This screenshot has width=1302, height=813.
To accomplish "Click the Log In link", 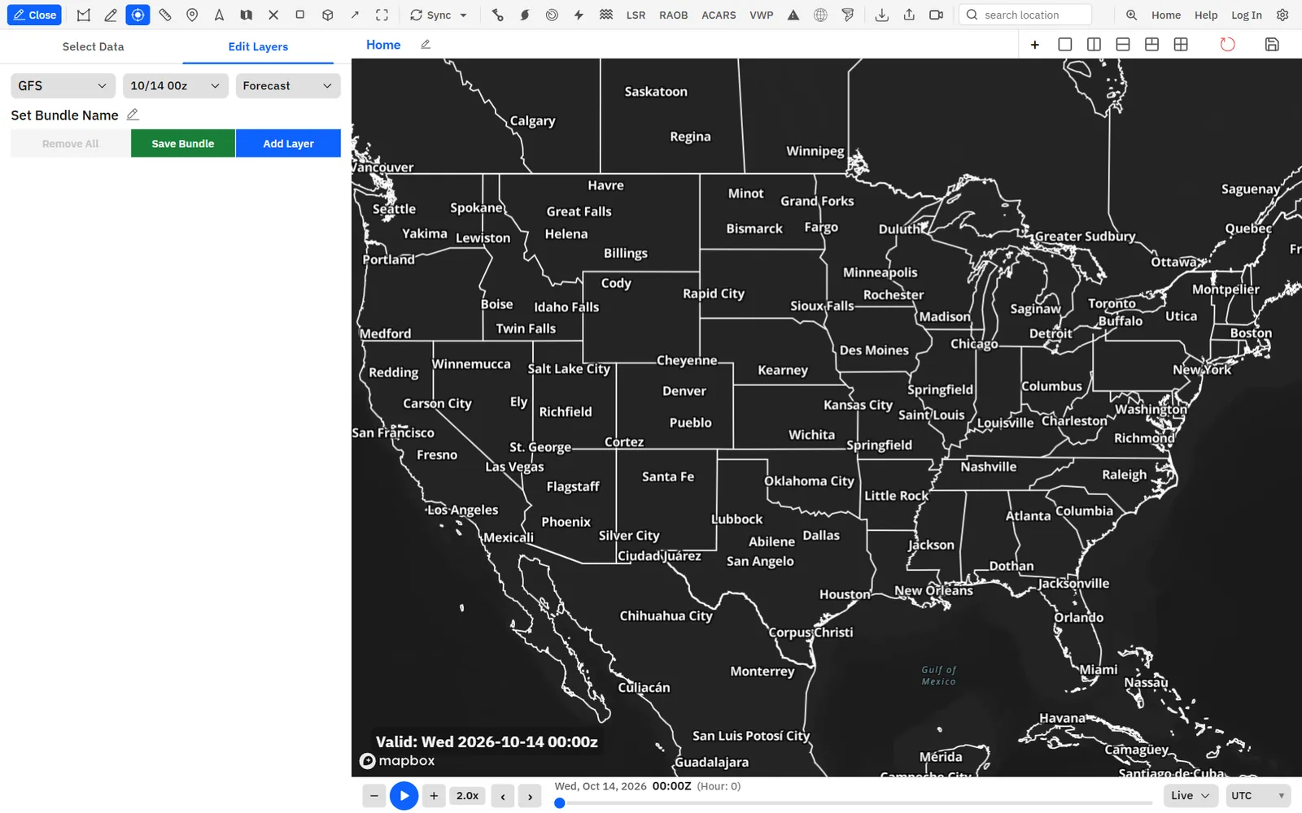I will point(1246,15).
